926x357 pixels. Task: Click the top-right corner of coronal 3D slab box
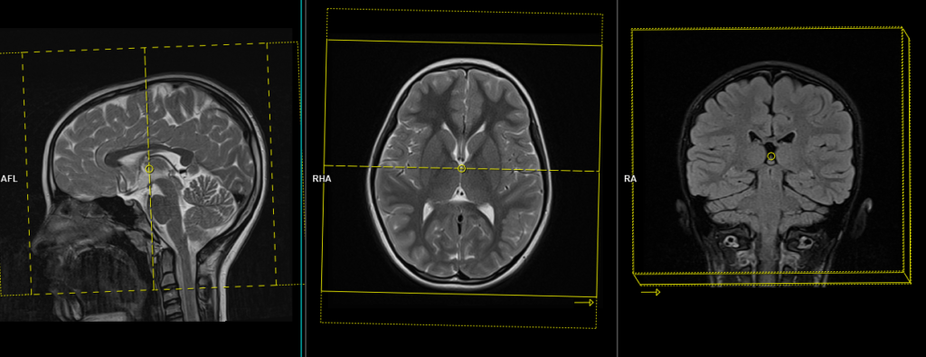coord(903,28)
